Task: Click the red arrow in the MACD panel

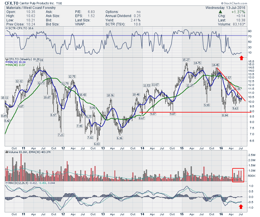Action: [x=242, y=206]
